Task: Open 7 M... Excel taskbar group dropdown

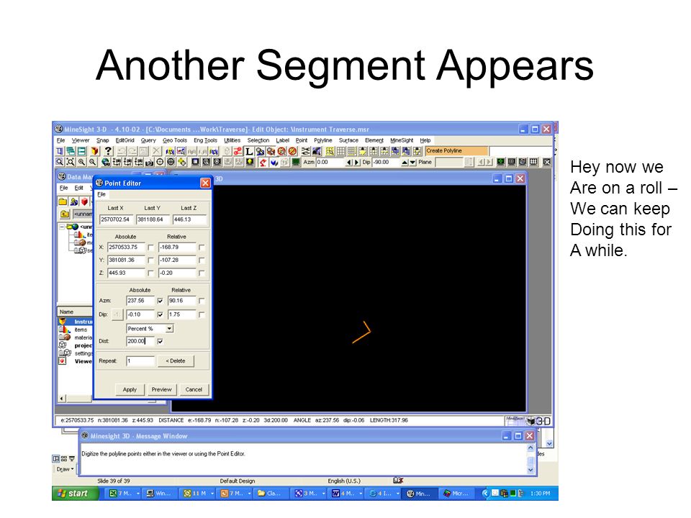Action: point(137,494)
